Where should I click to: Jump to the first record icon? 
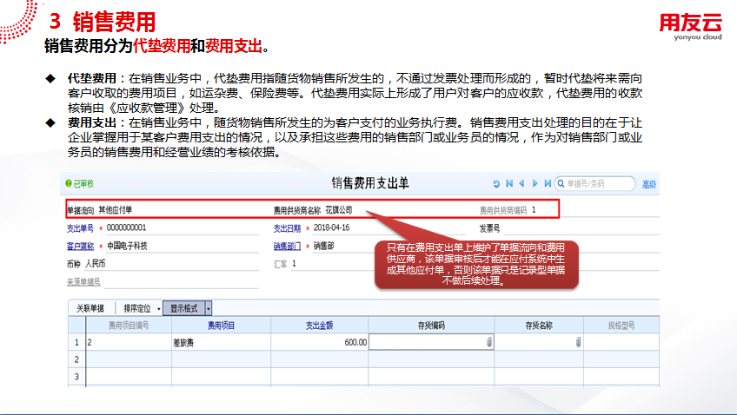point(509,183)
